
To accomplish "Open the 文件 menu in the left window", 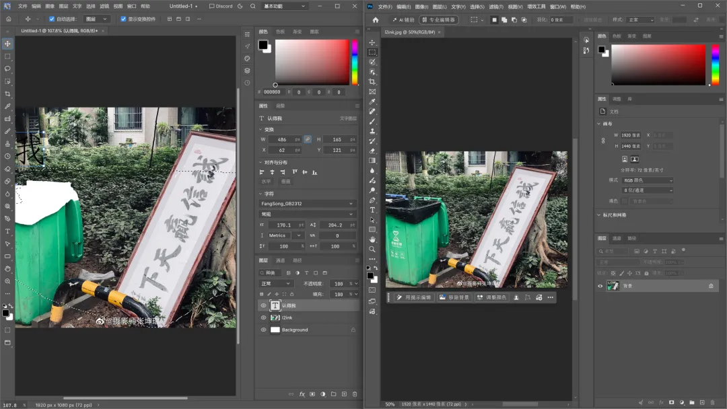I will 22,7.
